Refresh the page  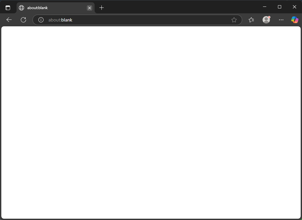coord(23,20)
